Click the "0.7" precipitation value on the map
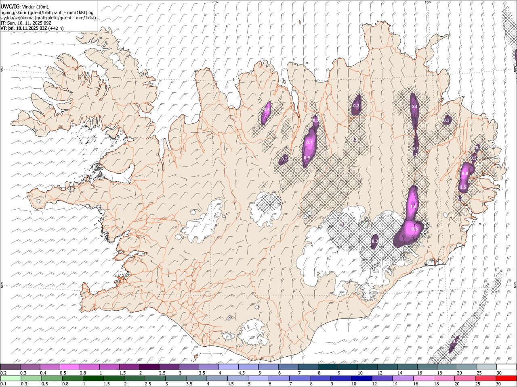 click(310, 142)
